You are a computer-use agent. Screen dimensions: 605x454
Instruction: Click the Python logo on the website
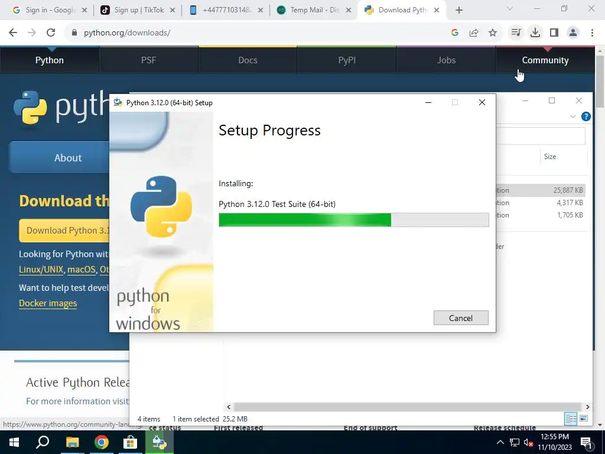coord(61,108)
